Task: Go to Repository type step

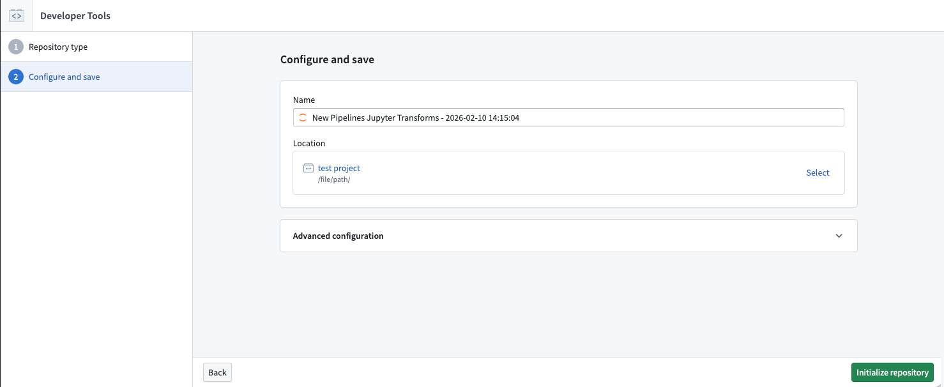Action: [96, 47]
